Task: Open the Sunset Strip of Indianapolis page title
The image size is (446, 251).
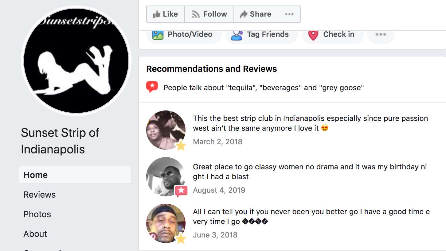Action: 60,141
